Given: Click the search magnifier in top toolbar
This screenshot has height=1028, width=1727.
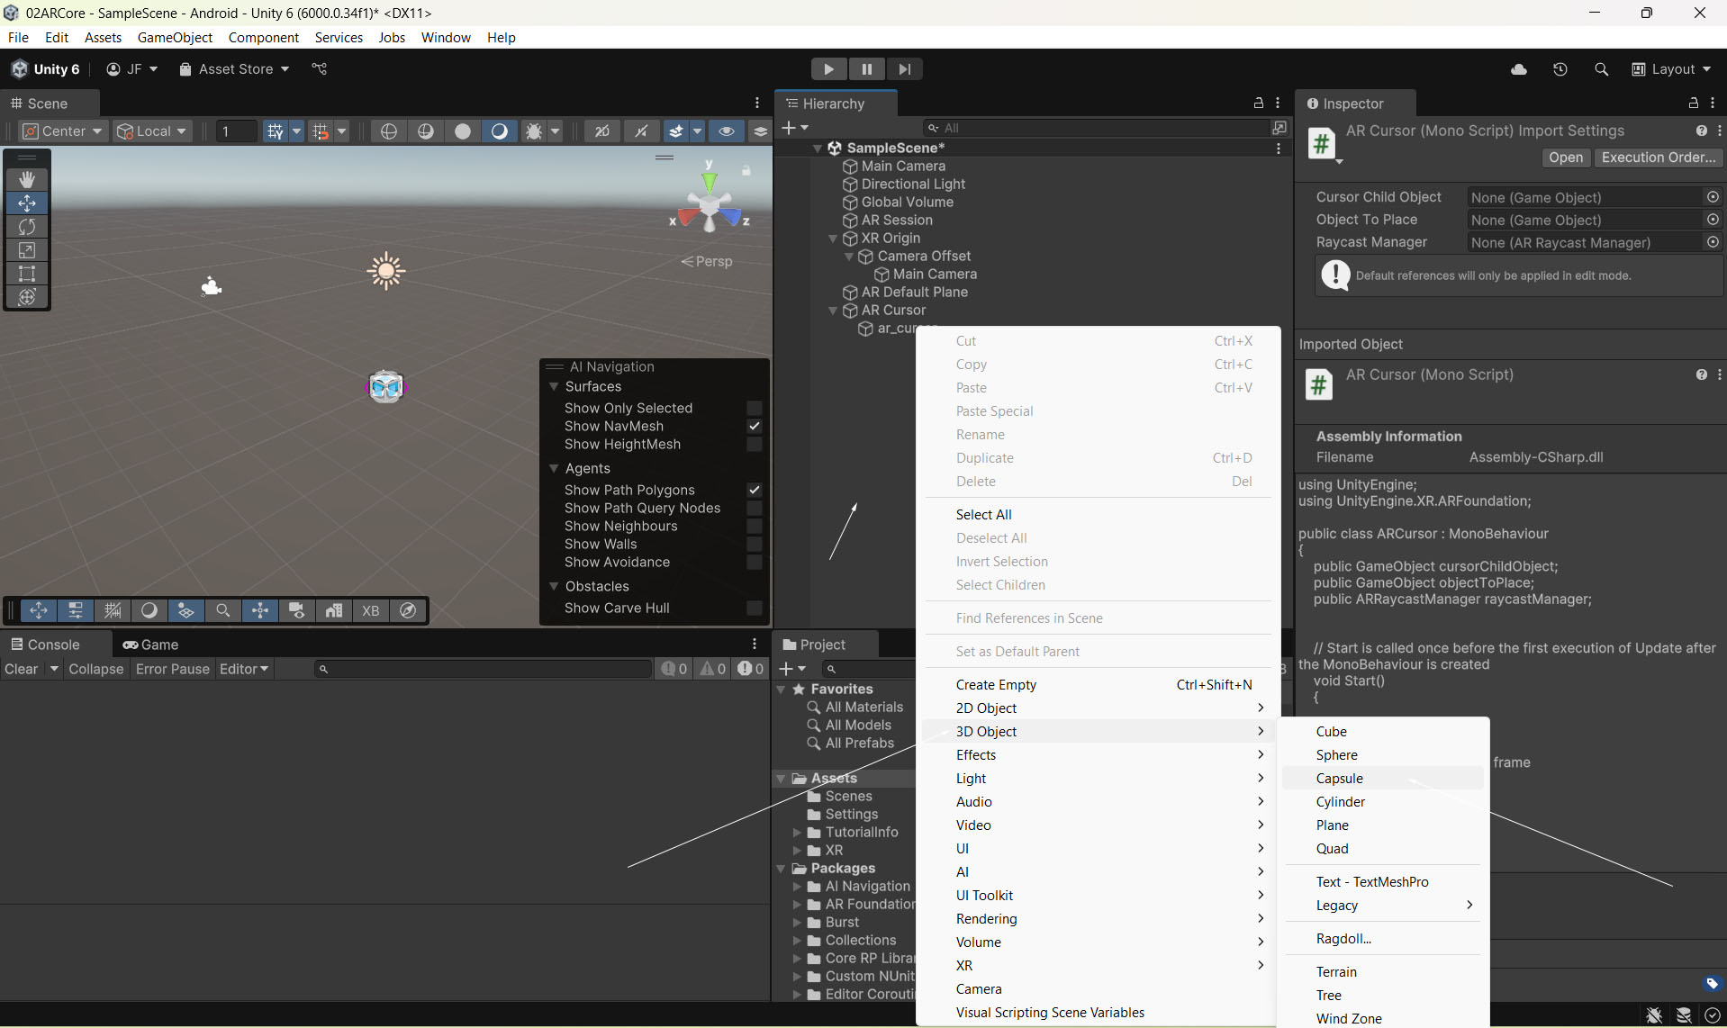Looking at the screenshot, I should [1601, 69].
